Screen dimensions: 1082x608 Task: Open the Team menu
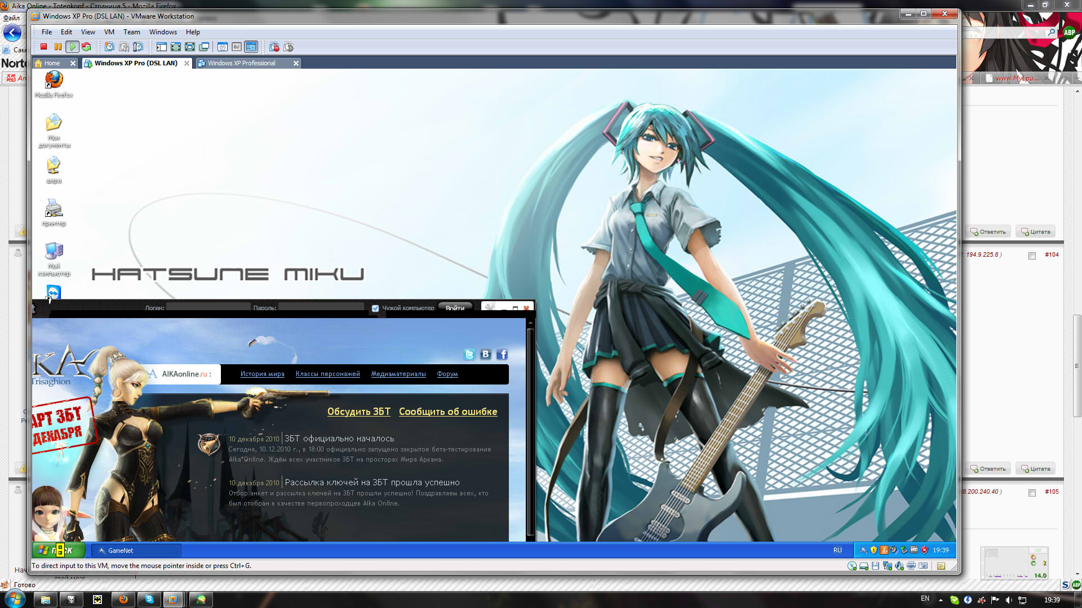coord(132,32)
